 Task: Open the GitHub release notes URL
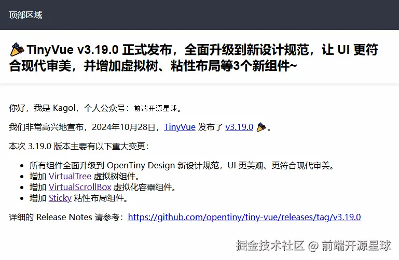tap(244, 217)
